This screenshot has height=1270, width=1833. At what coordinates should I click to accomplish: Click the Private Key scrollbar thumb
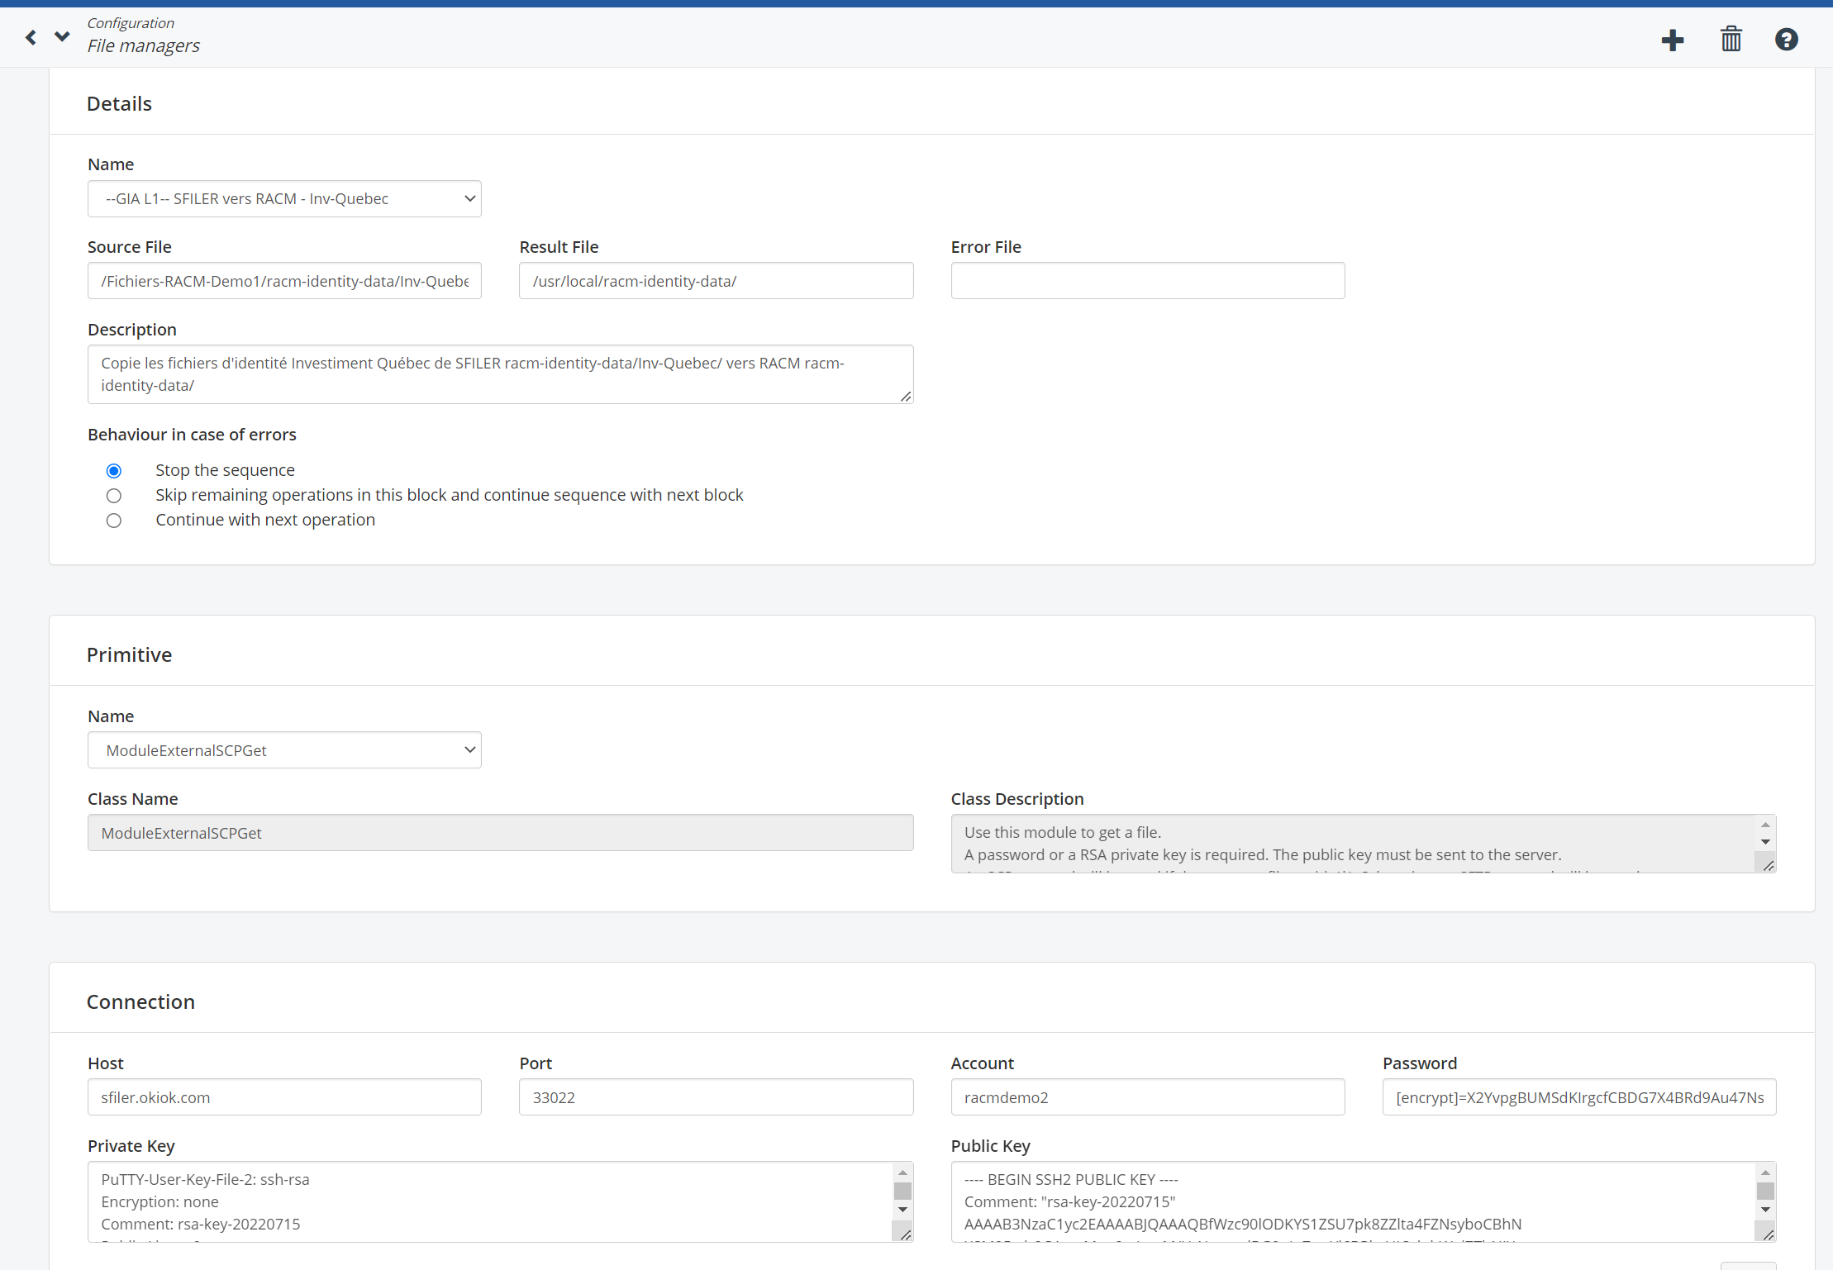pos(902,1191)
